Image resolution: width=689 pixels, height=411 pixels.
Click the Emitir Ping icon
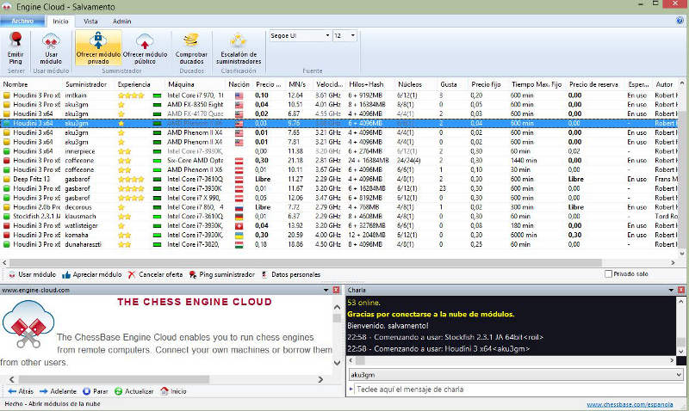[x=16, y=48]
